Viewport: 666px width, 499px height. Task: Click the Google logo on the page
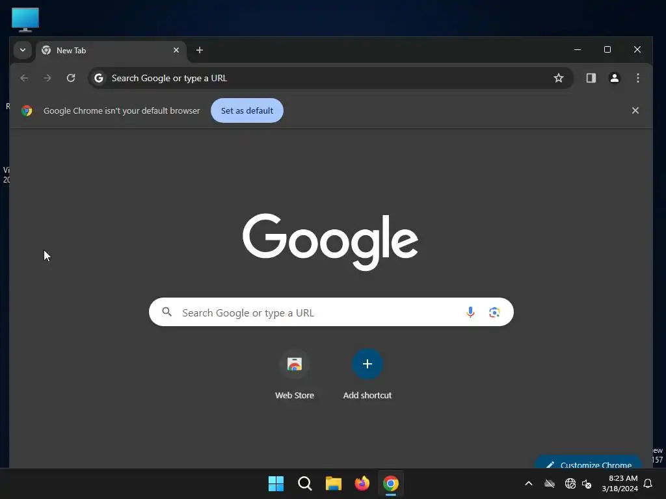click(x=330, y=242)
